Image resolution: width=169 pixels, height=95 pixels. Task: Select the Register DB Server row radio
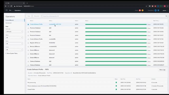tap(28, 43)
